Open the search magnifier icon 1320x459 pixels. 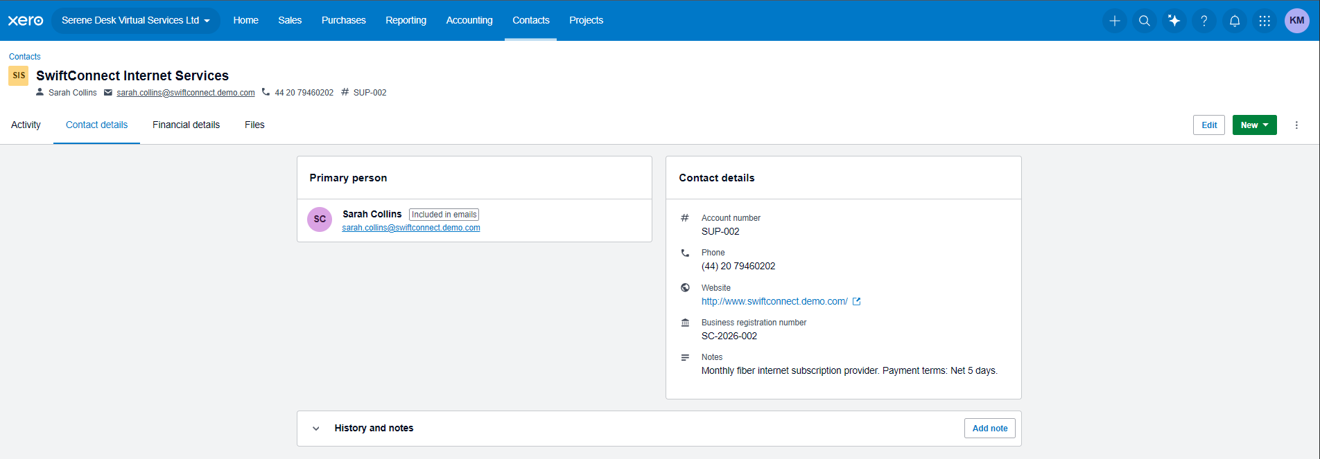point(1145,21)
